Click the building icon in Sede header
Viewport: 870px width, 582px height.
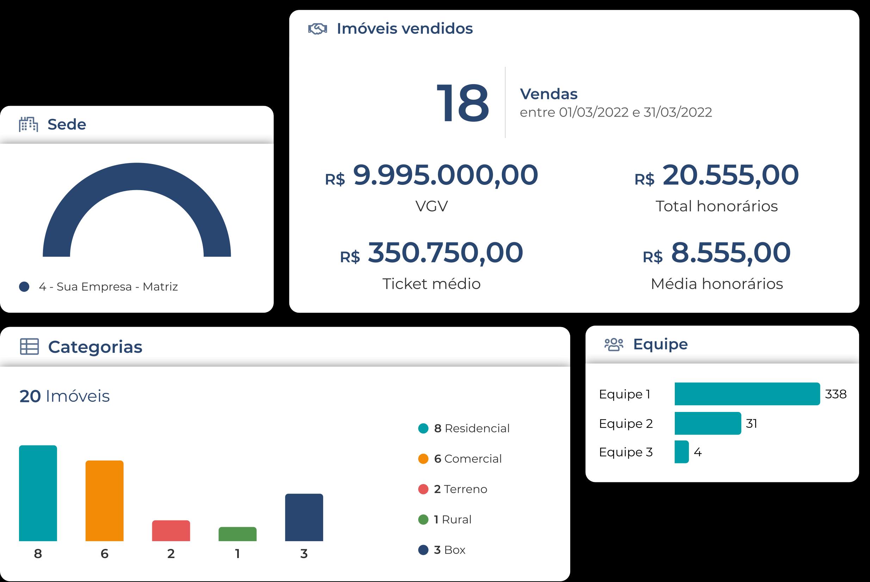(29, 124)
